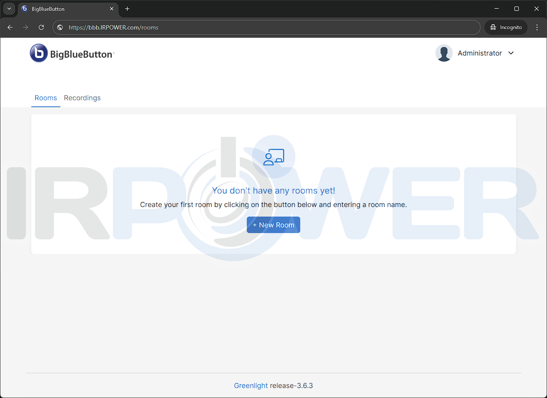This screenshot has height=398, width=547.
Task: Click the back navigation arrow
Action: pos(10,27)
